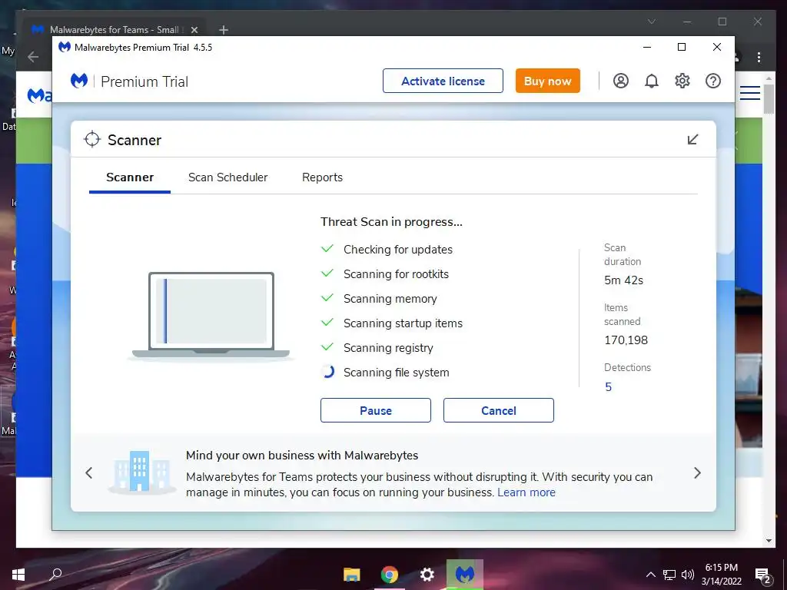Close the Malwarebytes for Teams browser tab
Viewport: 787px width, 590px height.
(194, 30)
